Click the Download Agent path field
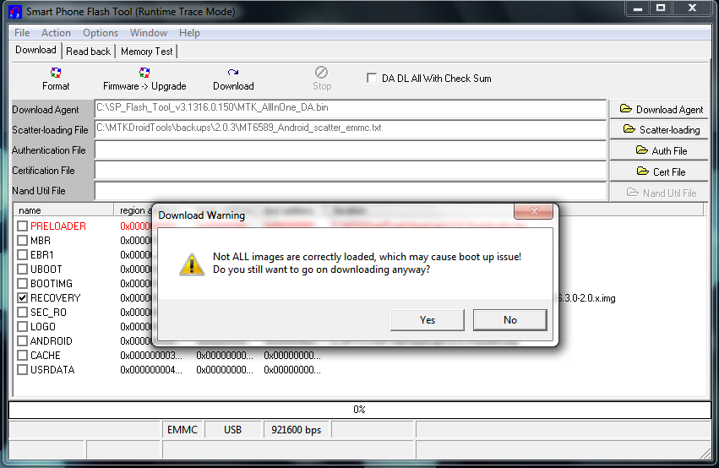 tap(351, 109)
